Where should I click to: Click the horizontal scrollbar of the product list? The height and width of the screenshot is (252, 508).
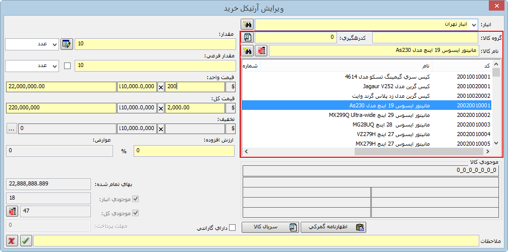click(353, 152)
